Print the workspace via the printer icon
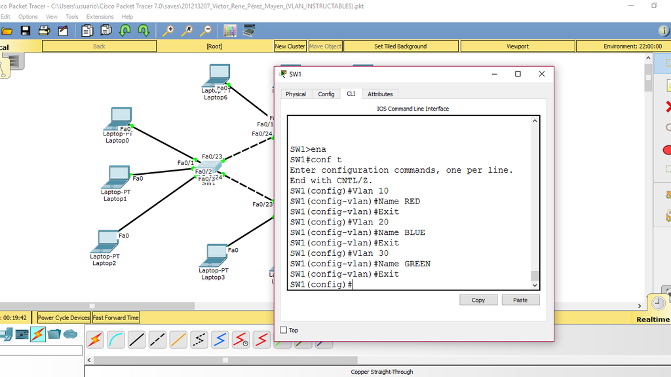 pyautogui.click(x=44, y=31)
